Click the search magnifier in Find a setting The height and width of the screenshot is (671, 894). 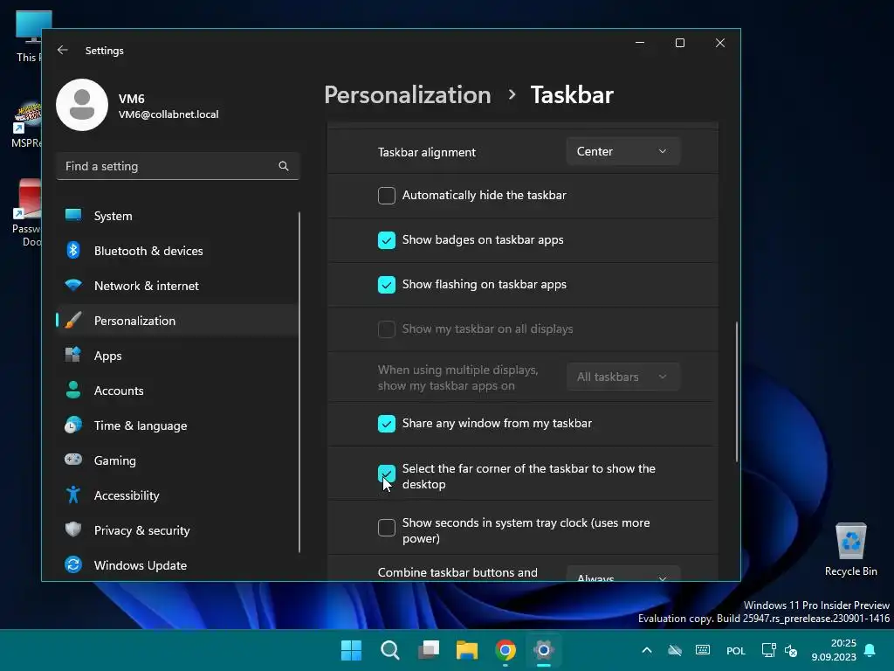pos(284,166)
